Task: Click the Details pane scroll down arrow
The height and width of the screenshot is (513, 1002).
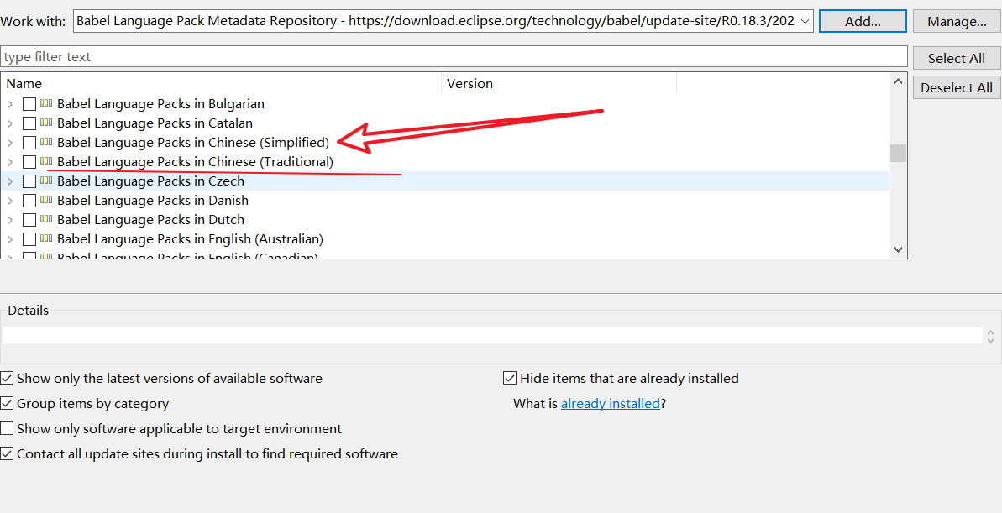Action: tap(990, 341)
